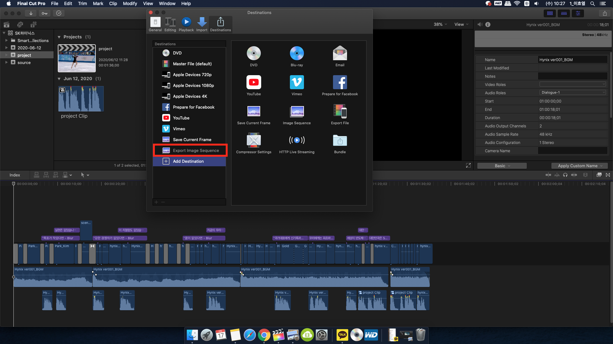Image resolution: width=613 pixels, height=344 pixels.
Task: Open the 38% viewer zoom dropdown
Action: tap(440, 25)
